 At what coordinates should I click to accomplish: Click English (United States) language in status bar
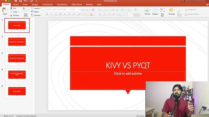point(26,116)
